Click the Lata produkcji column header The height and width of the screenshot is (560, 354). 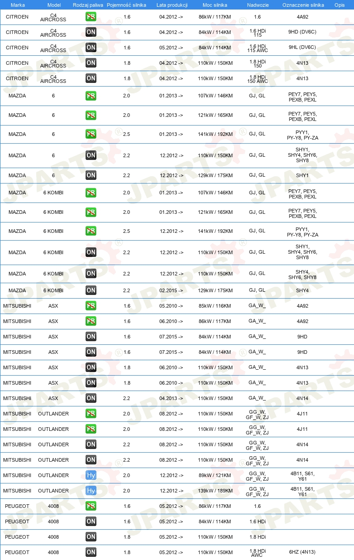(x=172, y=5)
